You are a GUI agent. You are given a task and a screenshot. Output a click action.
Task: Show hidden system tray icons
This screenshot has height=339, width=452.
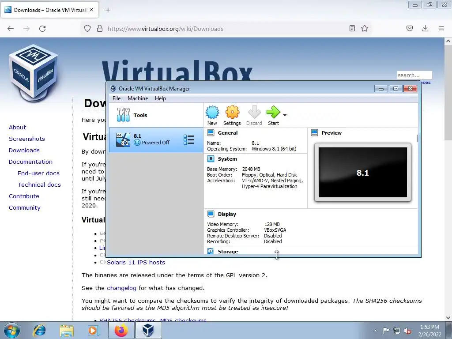[x=375, y=331]
